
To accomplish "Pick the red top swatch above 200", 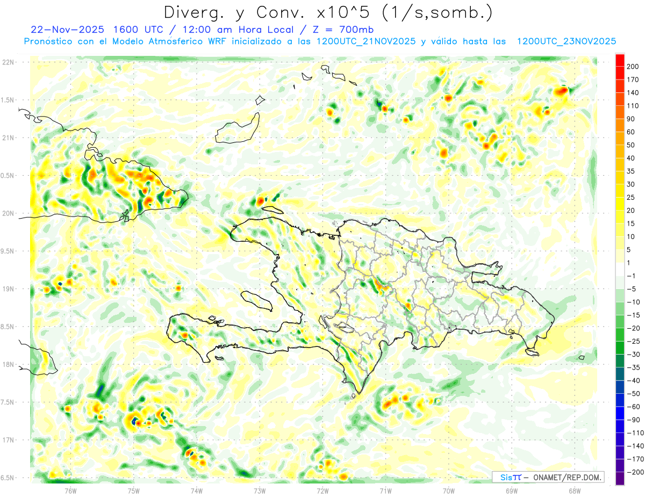I will [620, 60].
